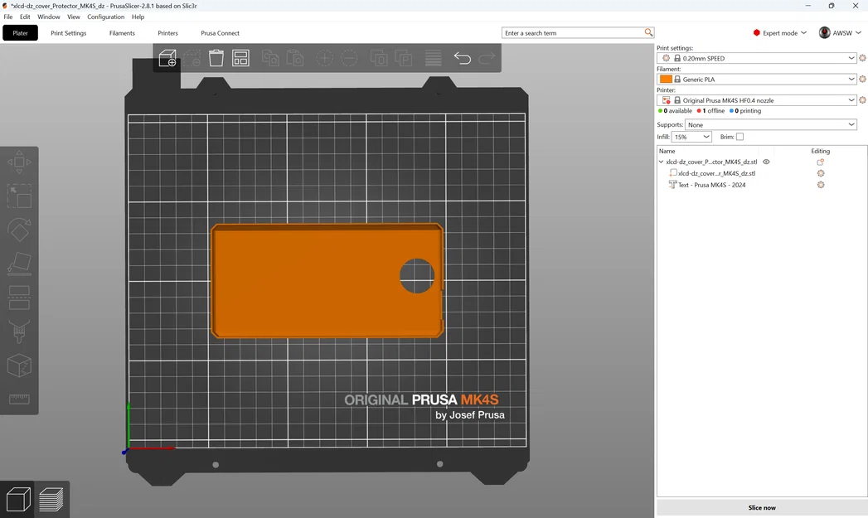This screenshot has height=518, width=868.
Task: Toggle visibility eye of xlcd-dz_cover object
Action: pyautogui.click(x=766, y=162)
